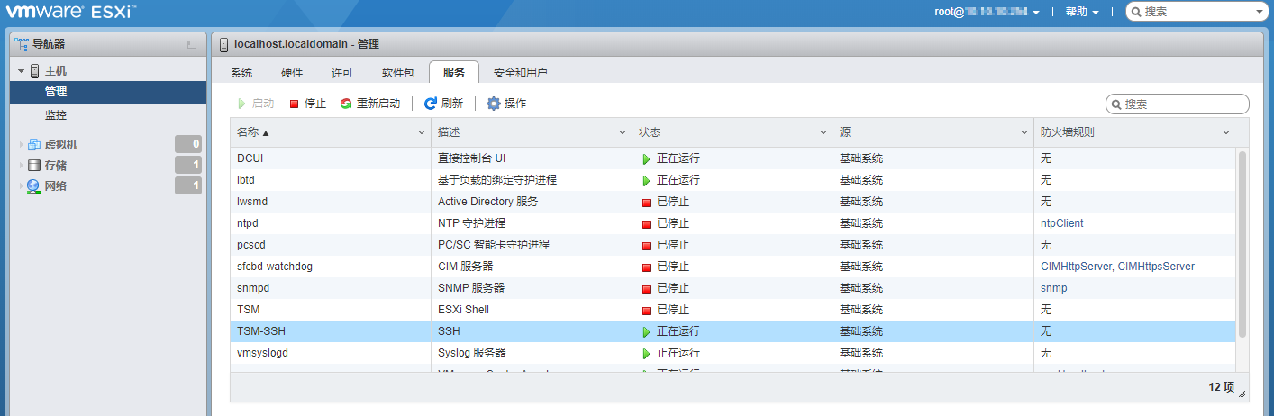This screenshot has width=1274, height=416.
Task: Open the 状态 column dropdown menu
Action: point(824,132)
